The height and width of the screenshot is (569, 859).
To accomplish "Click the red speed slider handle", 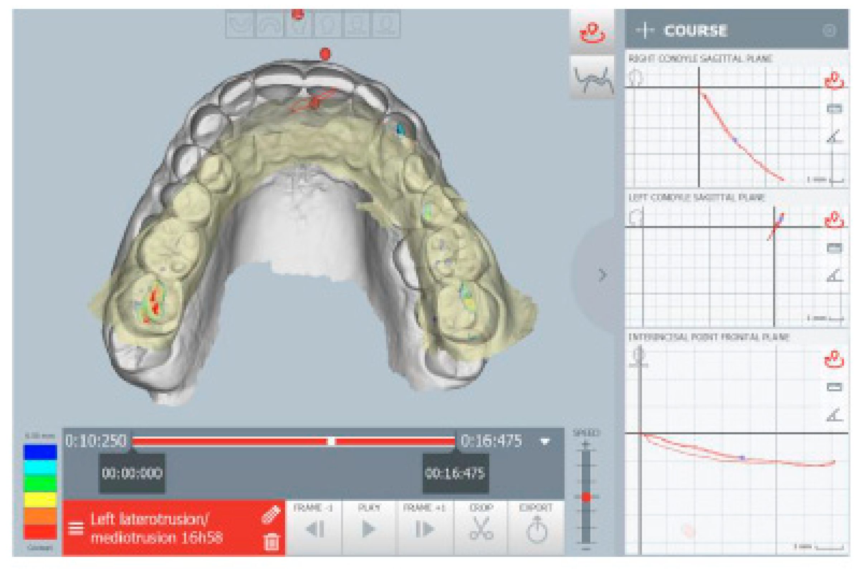I will point(586,497).
